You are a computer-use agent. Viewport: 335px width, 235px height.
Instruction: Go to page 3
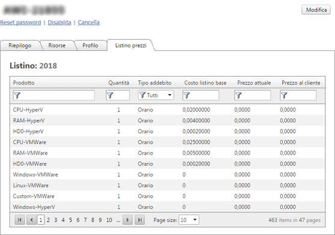pos(55,220)
